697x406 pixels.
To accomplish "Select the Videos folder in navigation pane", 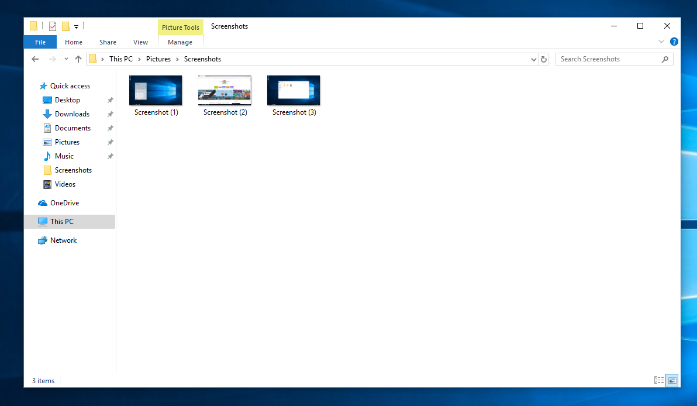I will click(64, 184).
